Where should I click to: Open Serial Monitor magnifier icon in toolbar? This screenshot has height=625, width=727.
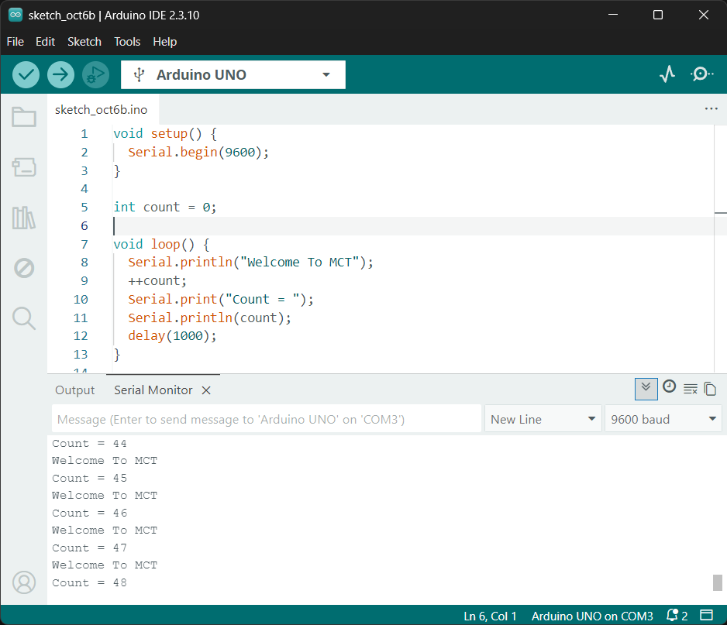pos(701,74)
